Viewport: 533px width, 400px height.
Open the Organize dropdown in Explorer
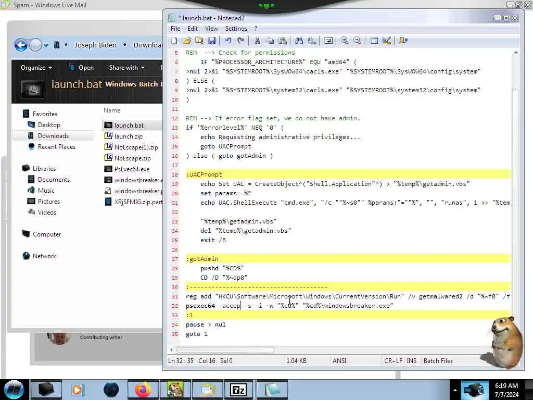click(x=36, y=68)
